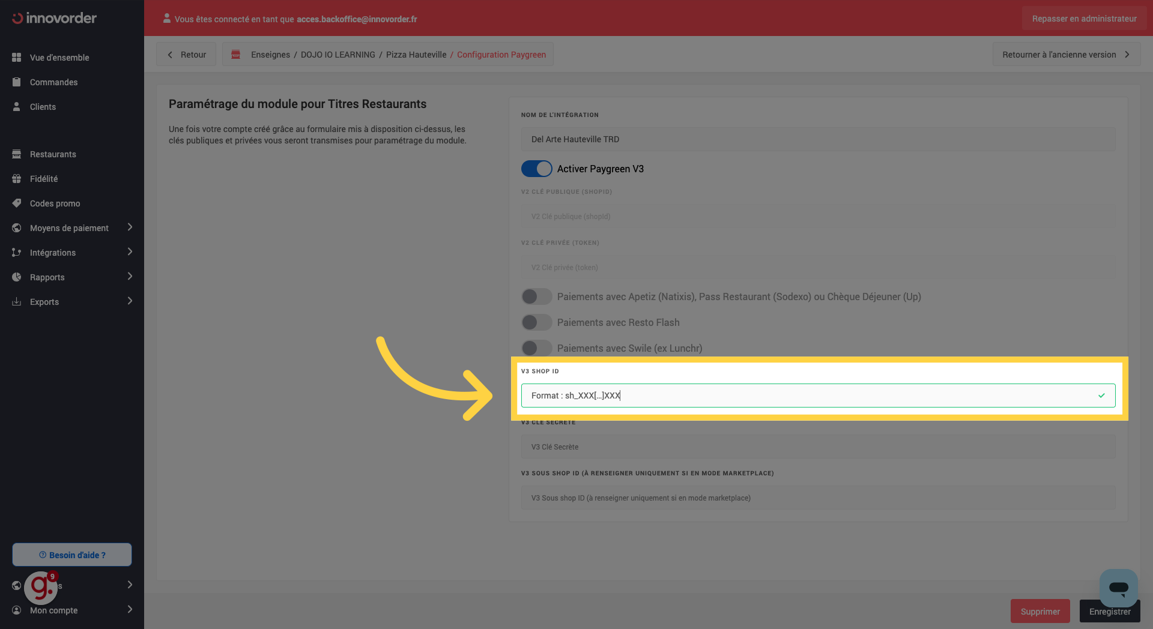The width and height of the screenshot is (1153, 629).
Task: Click the store icon in breadcrumb
Action: pyautogui.click(x=236, y=55)
